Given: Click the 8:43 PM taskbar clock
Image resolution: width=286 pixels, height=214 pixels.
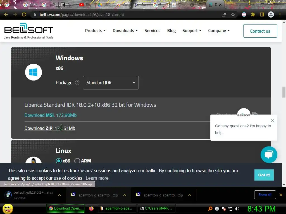Looking at the screenshot, I should coord(261,209).
